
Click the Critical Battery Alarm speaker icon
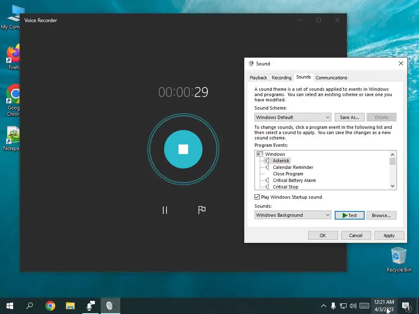click(267, 180)
